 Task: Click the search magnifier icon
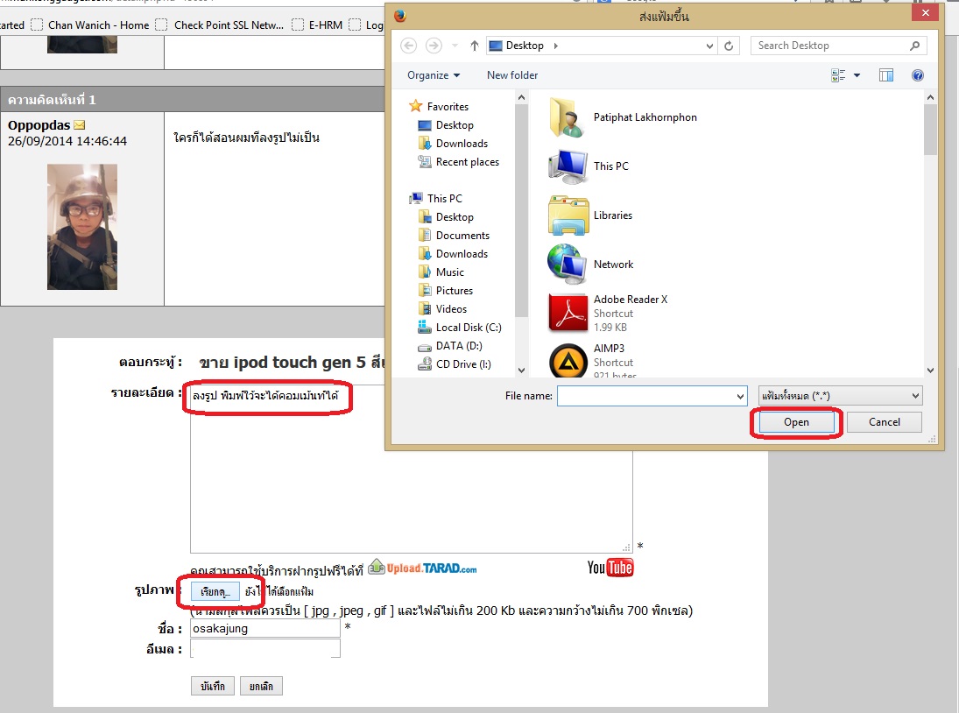[x=914, y=46]
